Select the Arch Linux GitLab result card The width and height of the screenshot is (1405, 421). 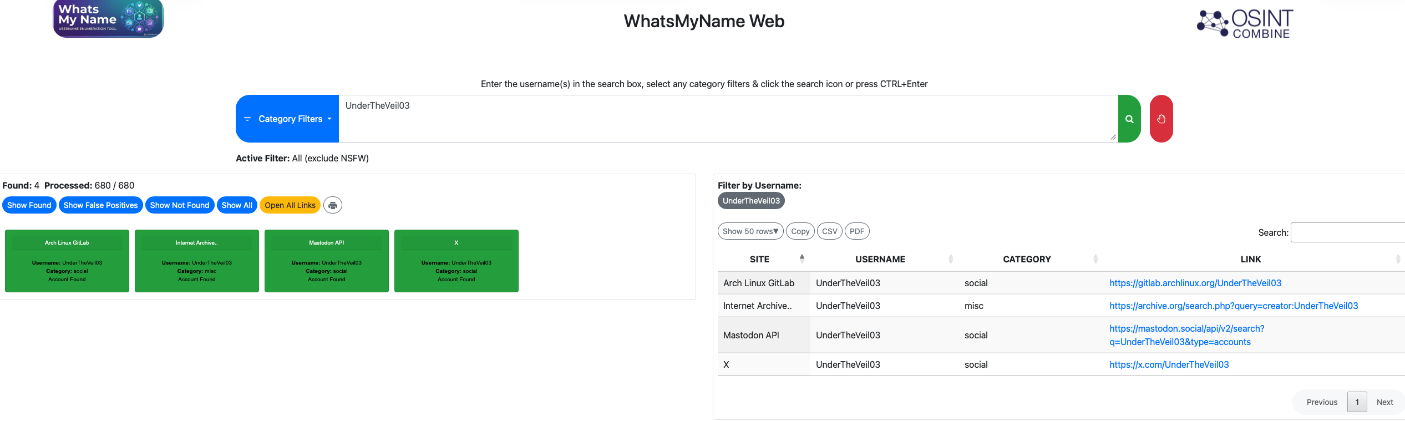tap(67, 261)
